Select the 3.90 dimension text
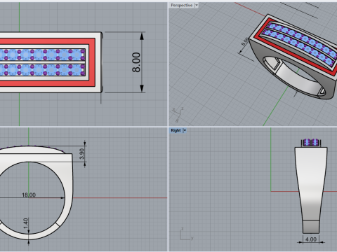337x252 pixels. (81, 154)
